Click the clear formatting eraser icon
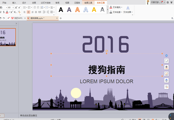This screenshot has width=174, height=120. 19,12
